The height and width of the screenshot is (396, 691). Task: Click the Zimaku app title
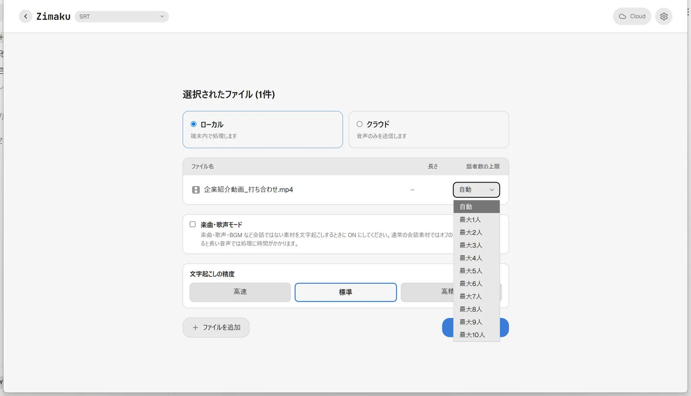53,16
